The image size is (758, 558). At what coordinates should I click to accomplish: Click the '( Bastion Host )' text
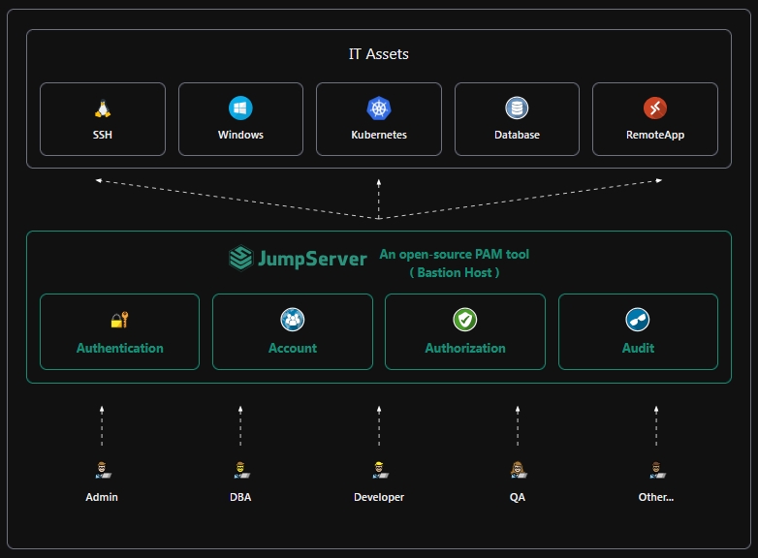(455, 272)
